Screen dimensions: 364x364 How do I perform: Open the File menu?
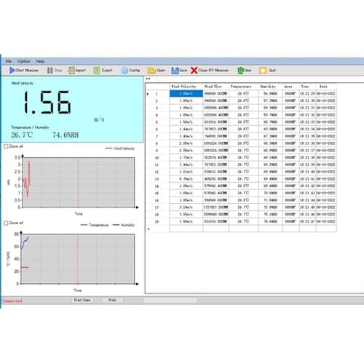point(9,61)
